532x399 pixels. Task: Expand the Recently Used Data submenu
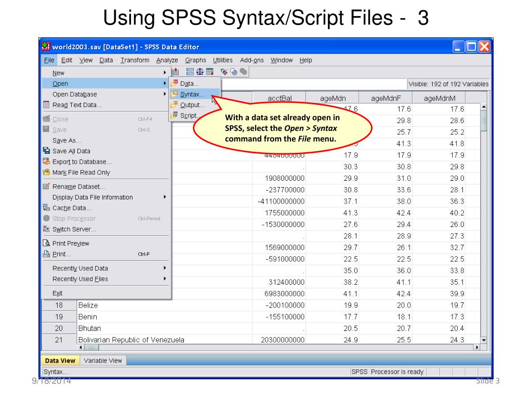106,269
